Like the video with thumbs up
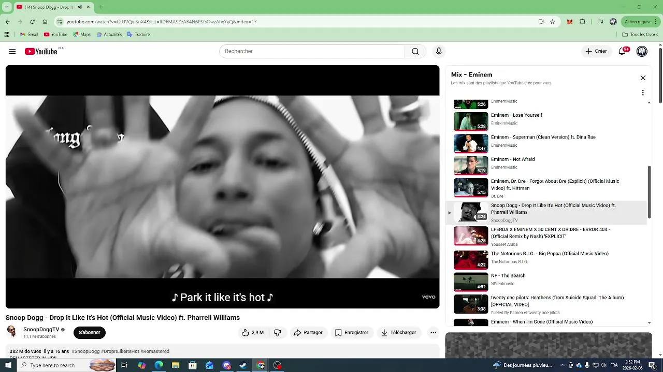 click(x=253, y=333)
